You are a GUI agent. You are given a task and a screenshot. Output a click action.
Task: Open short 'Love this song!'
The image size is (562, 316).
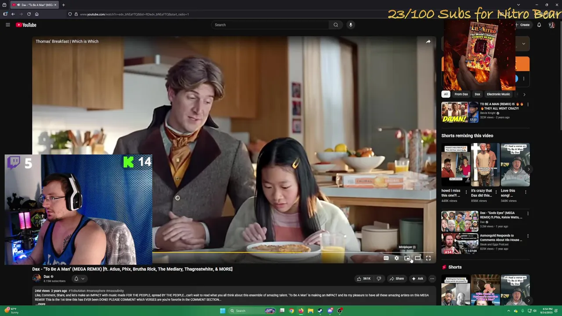click(515, 165)
